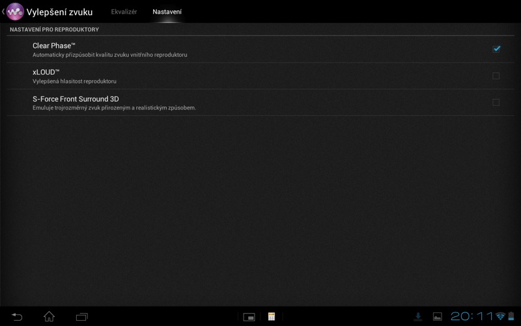The width and height of the screenshot is (521, 326).
Task: Uncheck the Clear Phase checkbox
Action: point(496,50)
